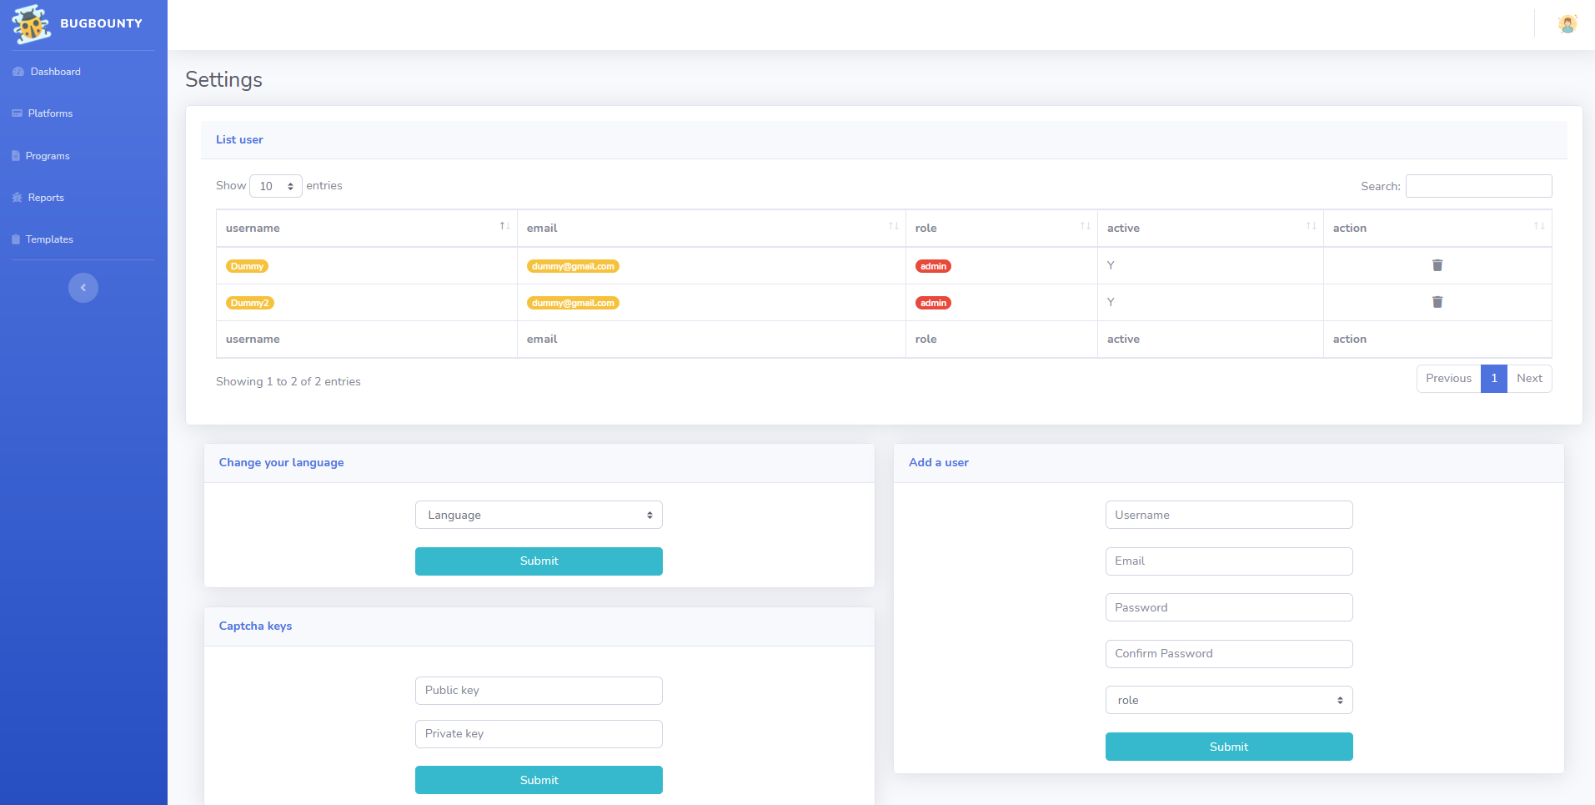Open the user avatar menu
1595x805 pixels.
1567,24
